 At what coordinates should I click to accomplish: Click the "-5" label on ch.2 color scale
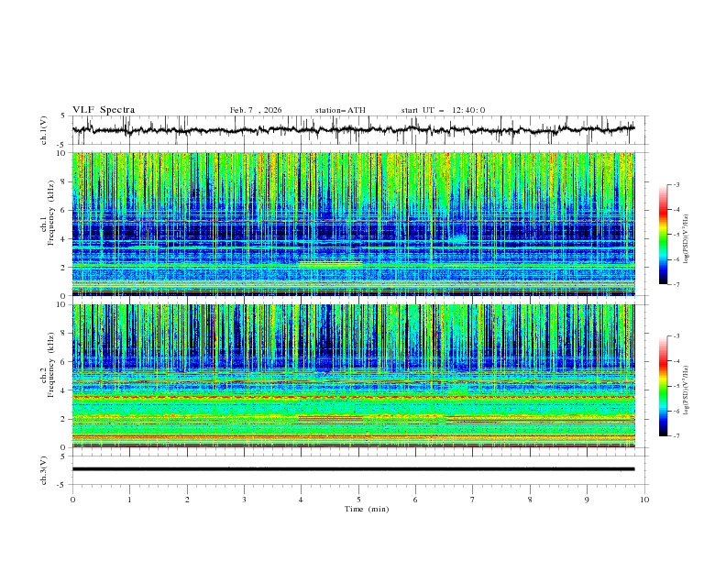point(676,386)
